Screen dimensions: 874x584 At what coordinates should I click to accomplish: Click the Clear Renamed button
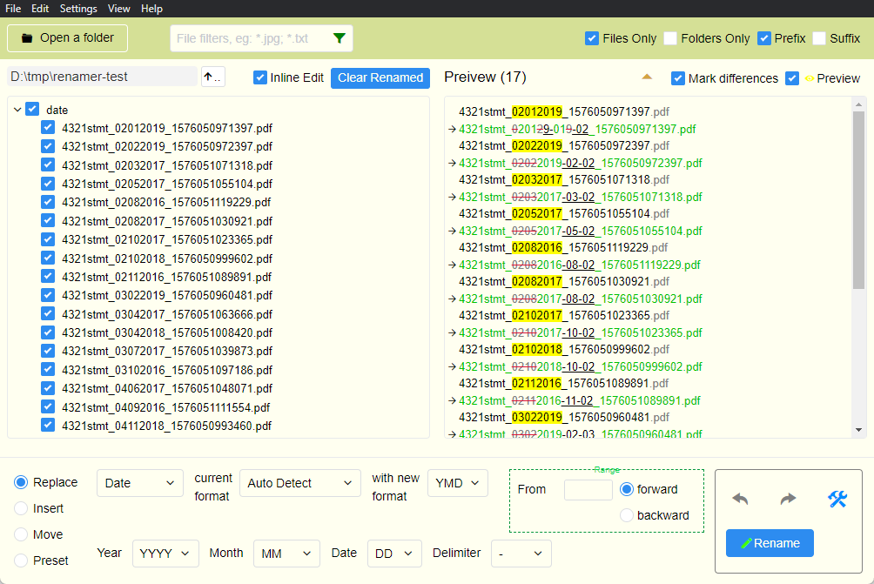[380, 77]
